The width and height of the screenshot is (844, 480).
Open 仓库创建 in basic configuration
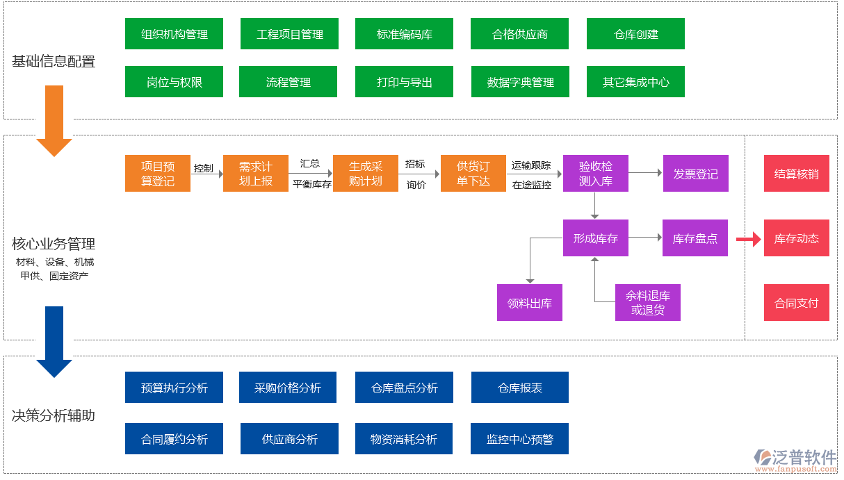(x=635, y=33)
